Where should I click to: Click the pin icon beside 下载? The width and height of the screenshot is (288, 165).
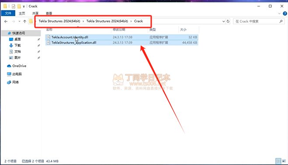tap(38, 45)
